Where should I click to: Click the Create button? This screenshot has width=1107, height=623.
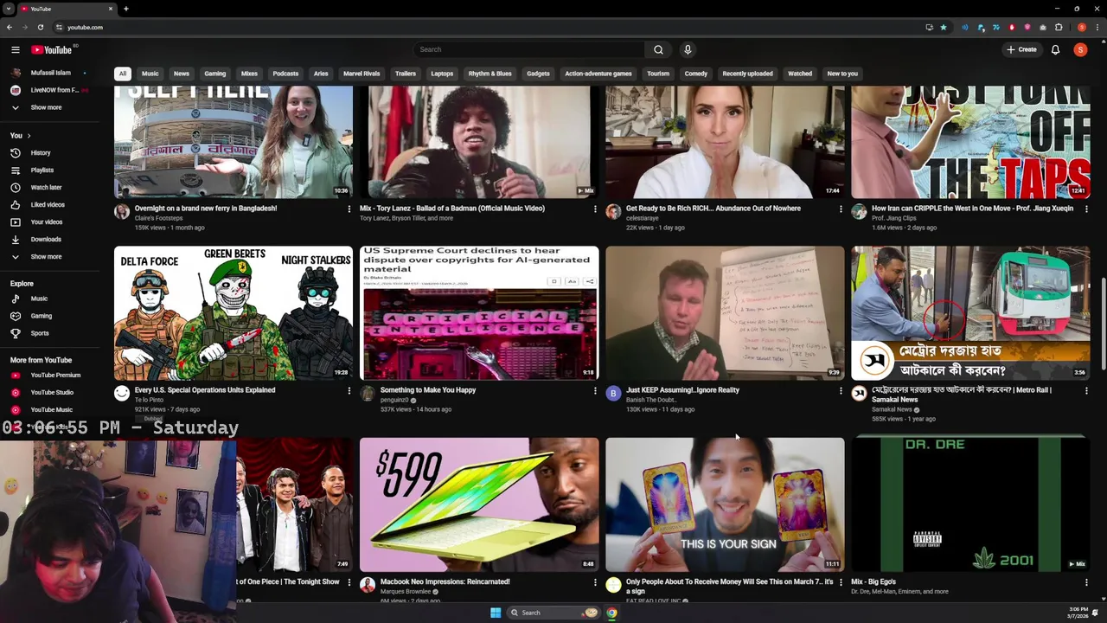click(x=1021, y=49)
